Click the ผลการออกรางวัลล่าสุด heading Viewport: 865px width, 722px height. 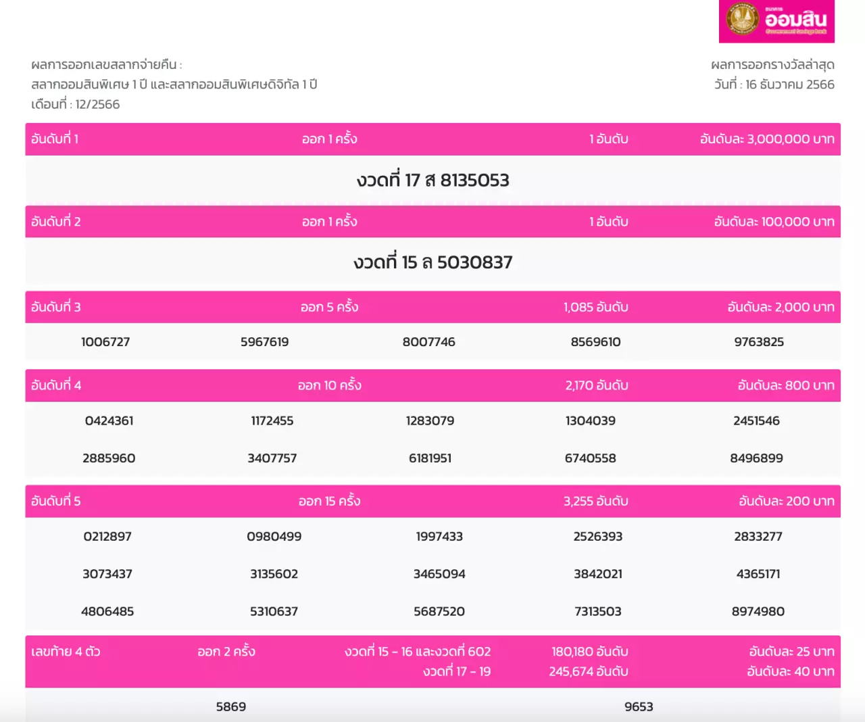pyautogui.click(x=773, y=65)
